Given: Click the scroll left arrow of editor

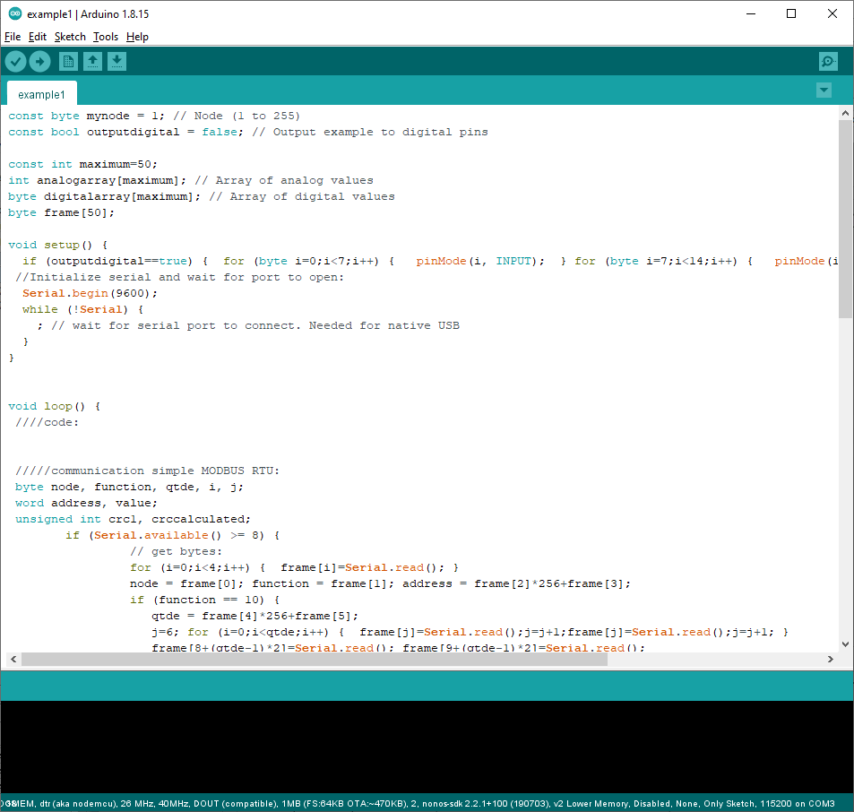Looking at the screenshot, I should tap(13, 659).
